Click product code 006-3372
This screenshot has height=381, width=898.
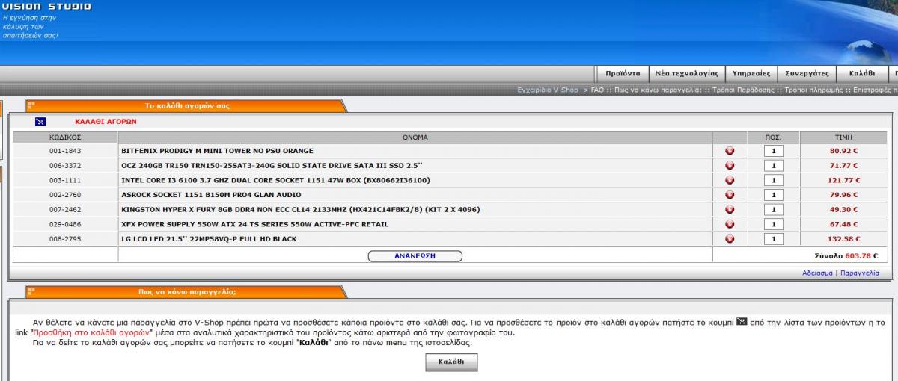point(65,165)
